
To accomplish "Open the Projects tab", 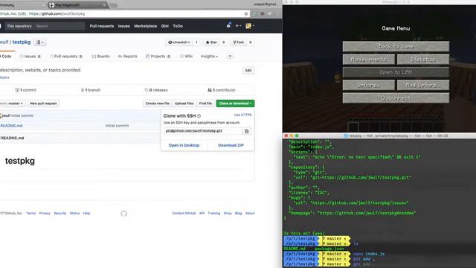I will (x=158, y=57).
